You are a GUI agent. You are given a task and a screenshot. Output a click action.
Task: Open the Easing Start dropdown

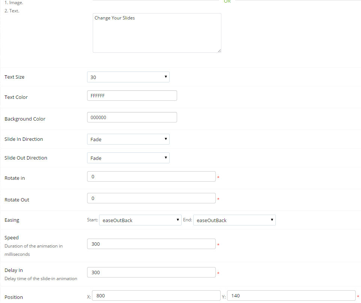(x=140, y=220)
